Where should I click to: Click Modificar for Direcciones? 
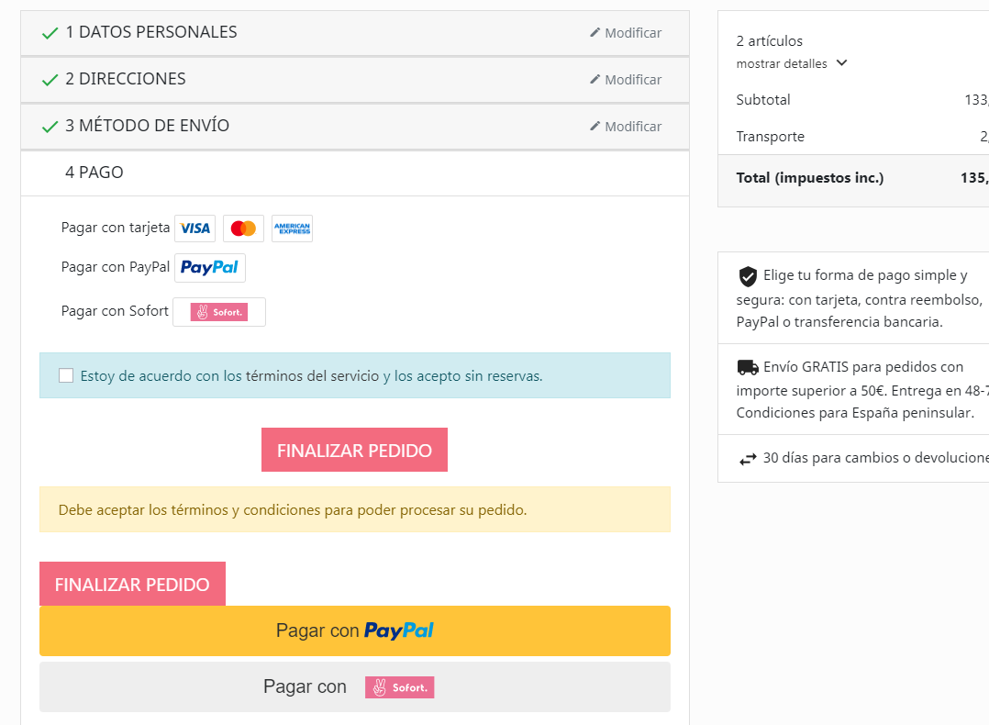point(626,80)
